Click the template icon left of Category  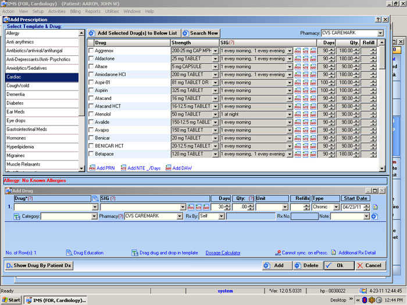[17, 216]
